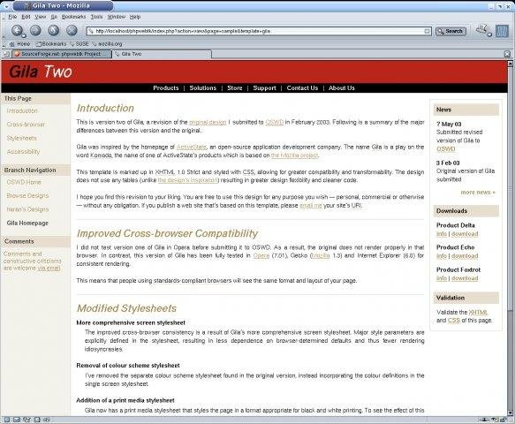Click About Us in site navigation
The width and height of the screenshot is (515, 424).
(342, 88)
